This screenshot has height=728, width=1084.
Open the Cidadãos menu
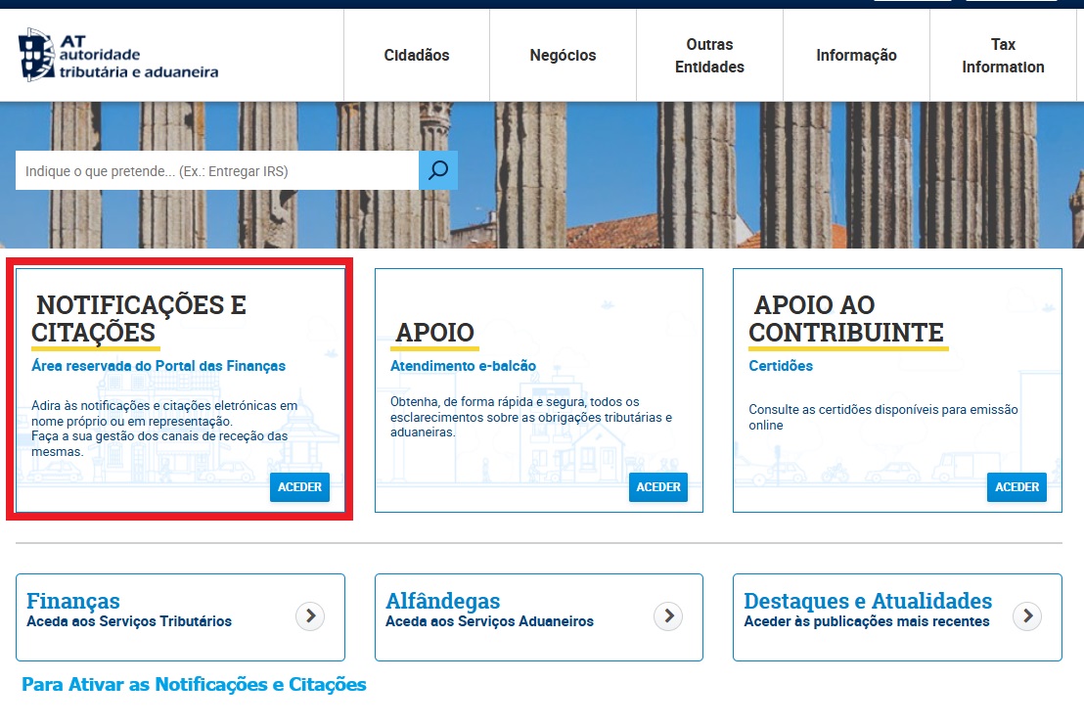(x=417, y=56)
